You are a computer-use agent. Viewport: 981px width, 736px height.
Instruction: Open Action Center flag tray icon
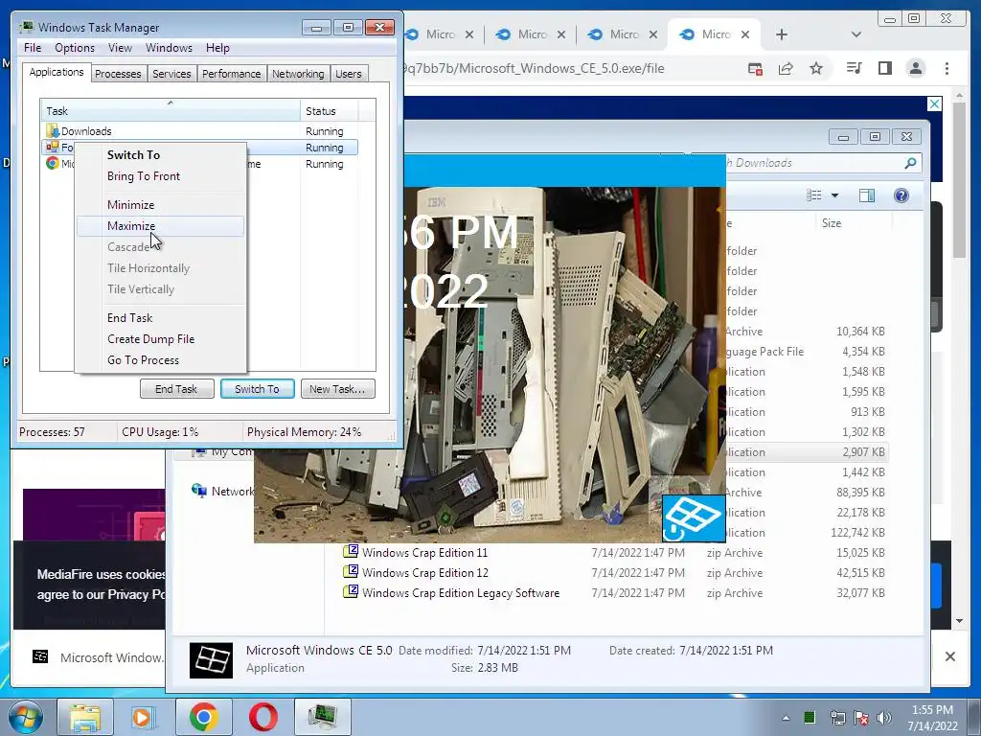(861, 718)
